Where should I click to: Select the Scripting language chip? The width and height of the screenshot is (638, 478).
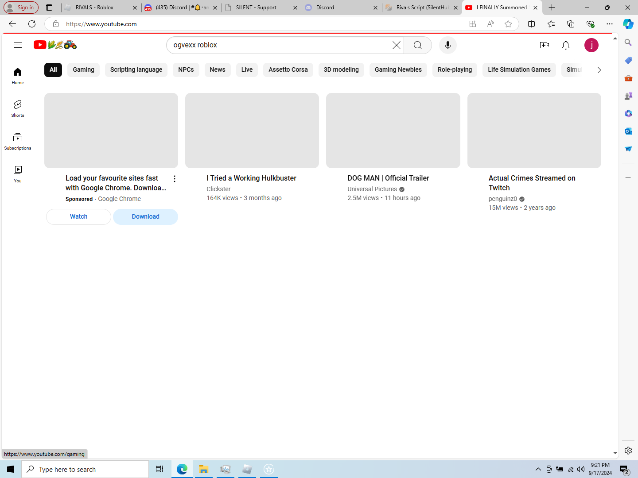[x=136, y=69]
